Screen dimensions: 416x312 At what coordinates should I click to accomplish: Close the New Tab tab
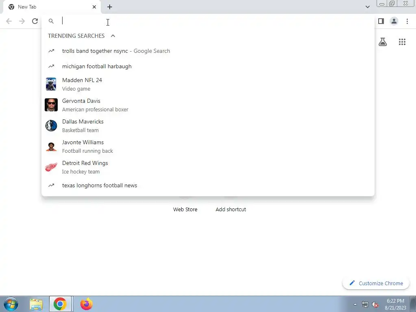tap(94, 7)
